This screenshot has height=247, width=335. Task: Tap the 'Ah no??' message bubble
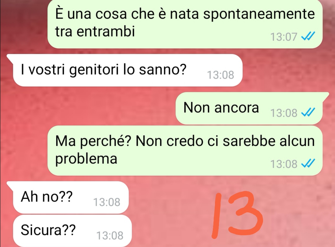click(68, 197)
